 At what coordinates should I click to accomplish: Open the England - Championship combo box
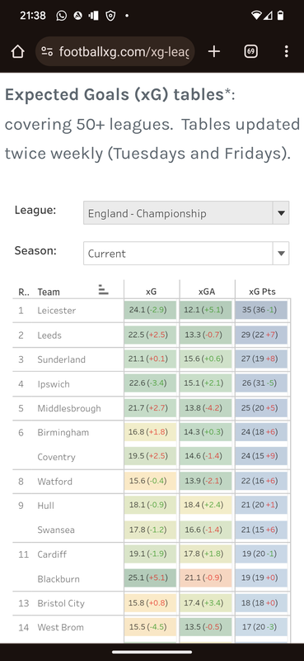(x=186, y=213)
